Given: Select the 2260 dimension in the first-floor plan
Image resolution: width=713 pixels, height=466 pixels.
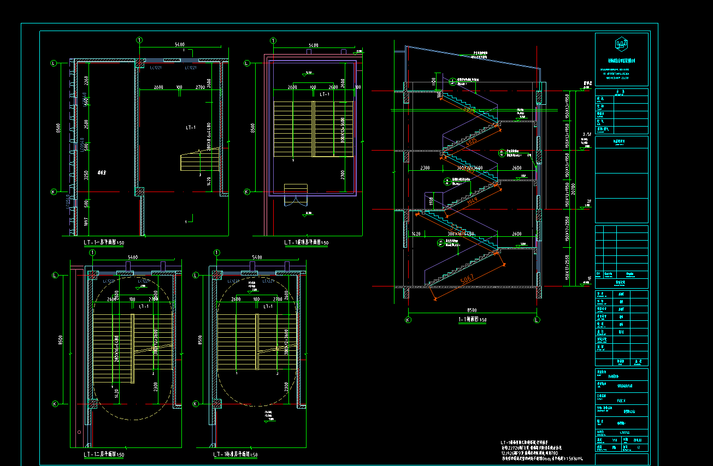Looking at the screenshot, I should 86,82.
